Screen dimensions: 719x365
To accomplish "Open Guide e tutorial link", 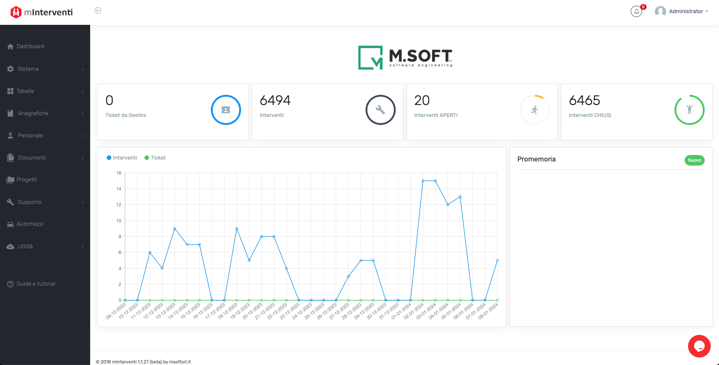I will [36, 284].
